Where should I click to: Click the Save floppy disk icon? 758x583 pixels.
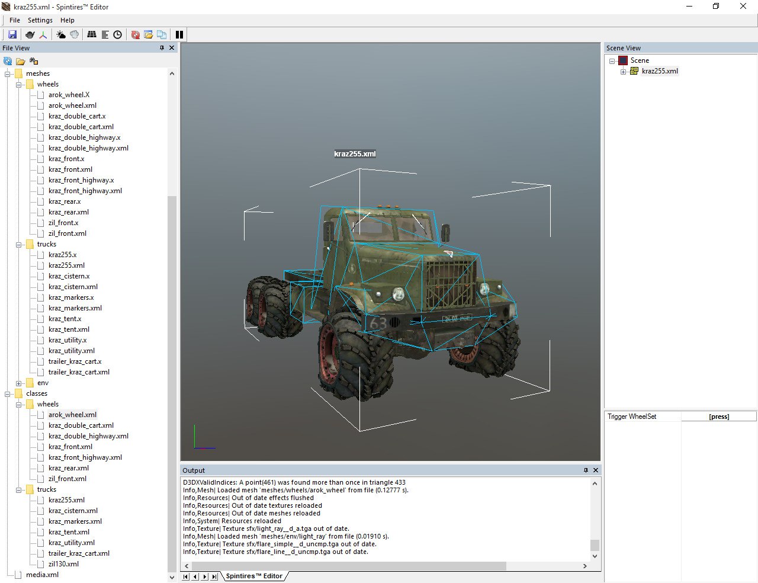12,34
